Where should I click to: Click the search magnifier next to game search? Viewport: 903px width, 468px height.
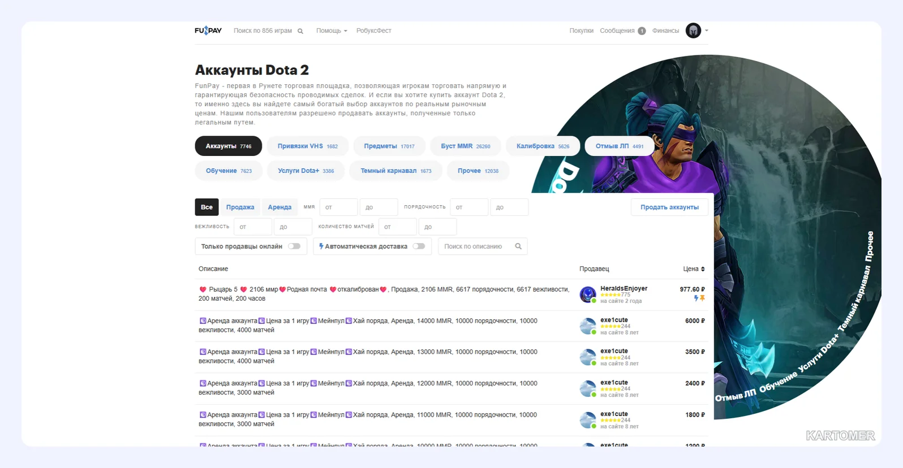300,31
